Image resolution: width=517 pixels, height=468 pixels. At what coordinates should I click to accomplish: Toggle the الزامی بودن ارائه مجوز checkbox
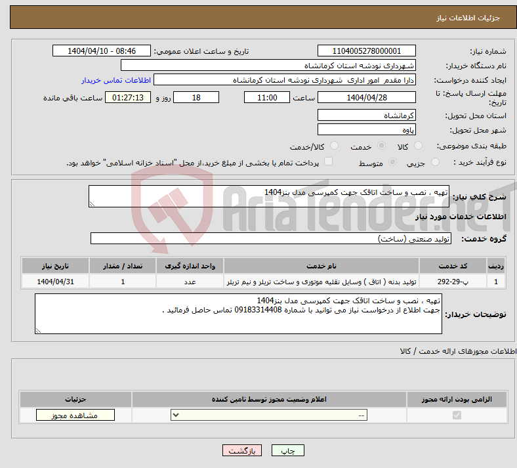457,415
